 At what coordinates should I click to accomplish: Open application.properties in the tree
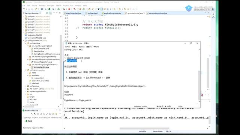pos(40,81)
